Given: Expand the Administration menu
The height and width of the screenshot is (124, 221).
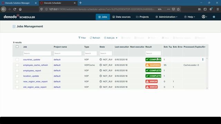Looking at the screenshot, I should click(166, 17).
